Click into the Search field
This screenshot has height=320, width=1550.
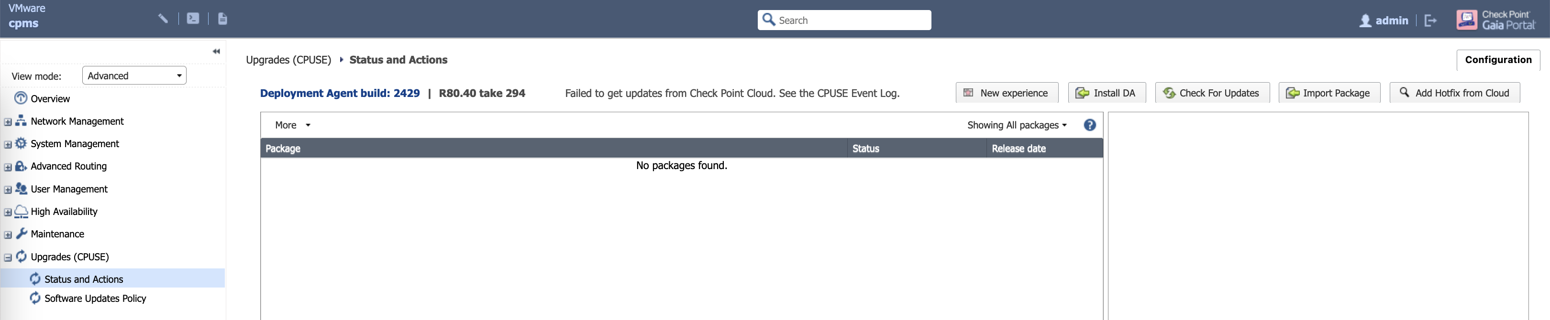coord(852,21)
